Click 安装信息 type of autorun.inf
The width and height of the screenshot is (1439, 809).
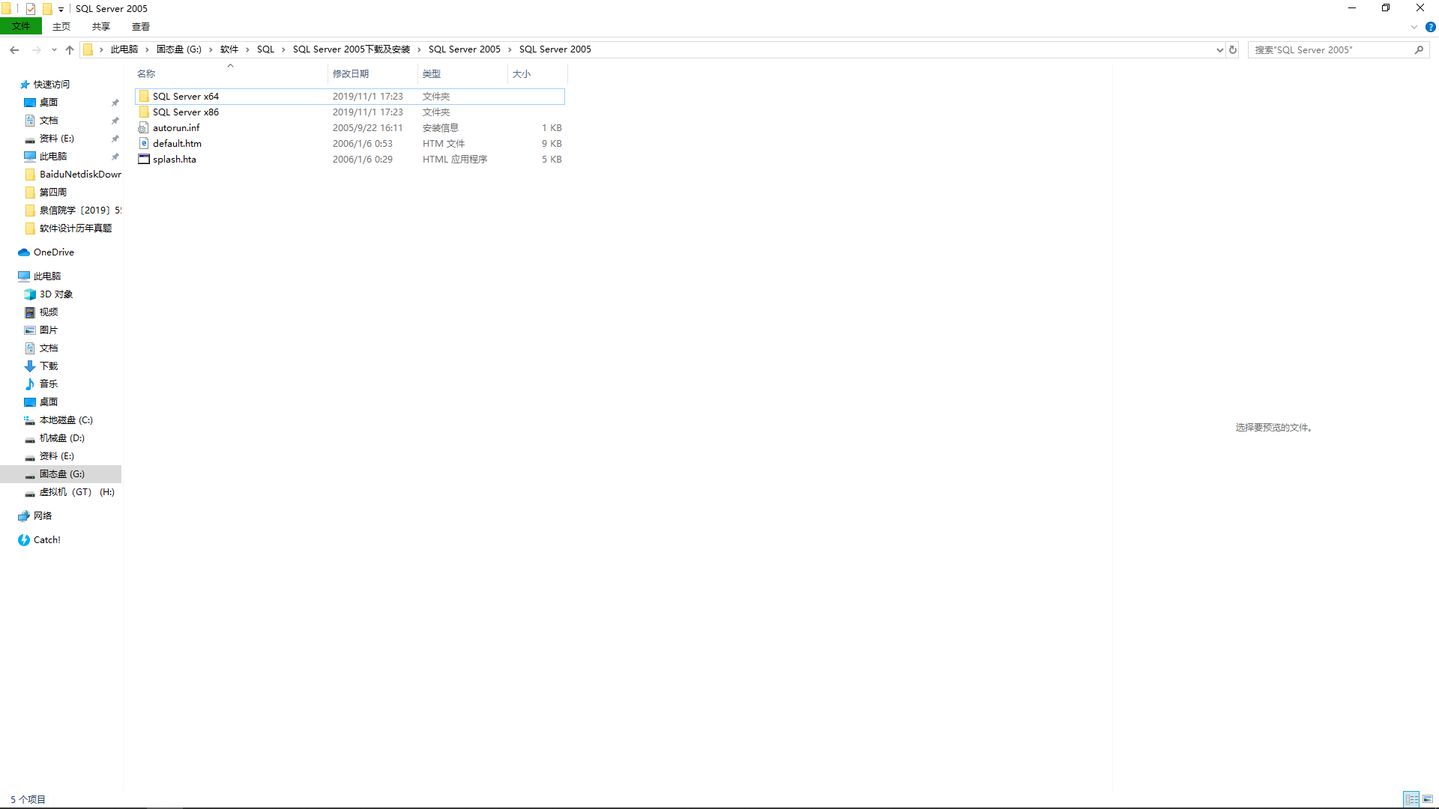point(441,128)
